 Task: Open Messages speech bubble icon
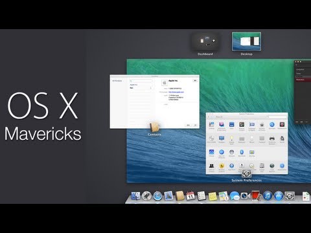(x=235, y=196)
